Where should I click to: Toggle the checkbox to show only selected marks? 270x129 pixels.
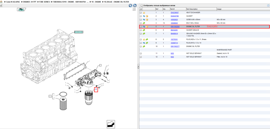(142, 5)
